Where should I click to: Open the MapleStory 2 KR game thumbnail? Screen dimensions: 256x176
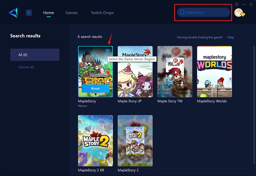pos(95,141)
